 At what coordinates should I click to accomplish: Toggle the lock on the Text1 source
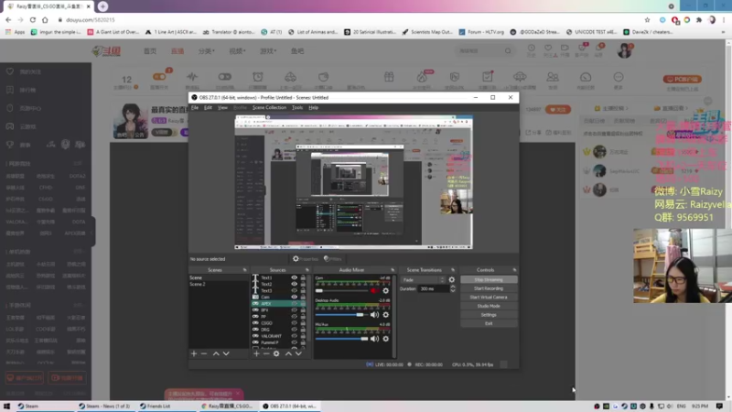point(303,277)
